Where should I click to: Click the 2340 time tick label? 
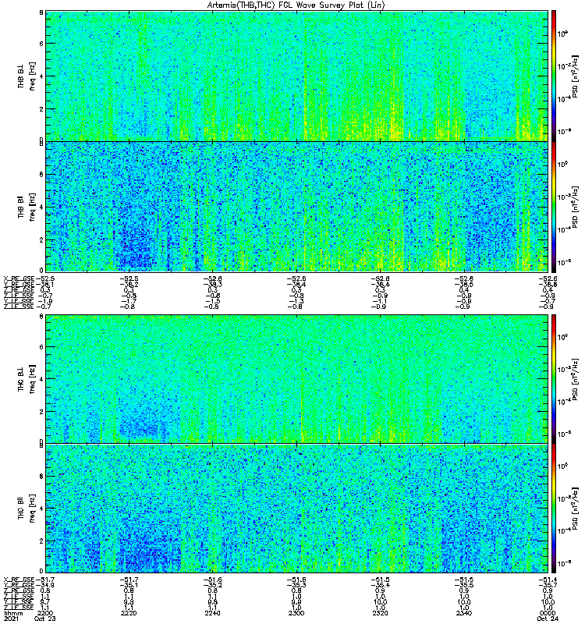(464, 613)
